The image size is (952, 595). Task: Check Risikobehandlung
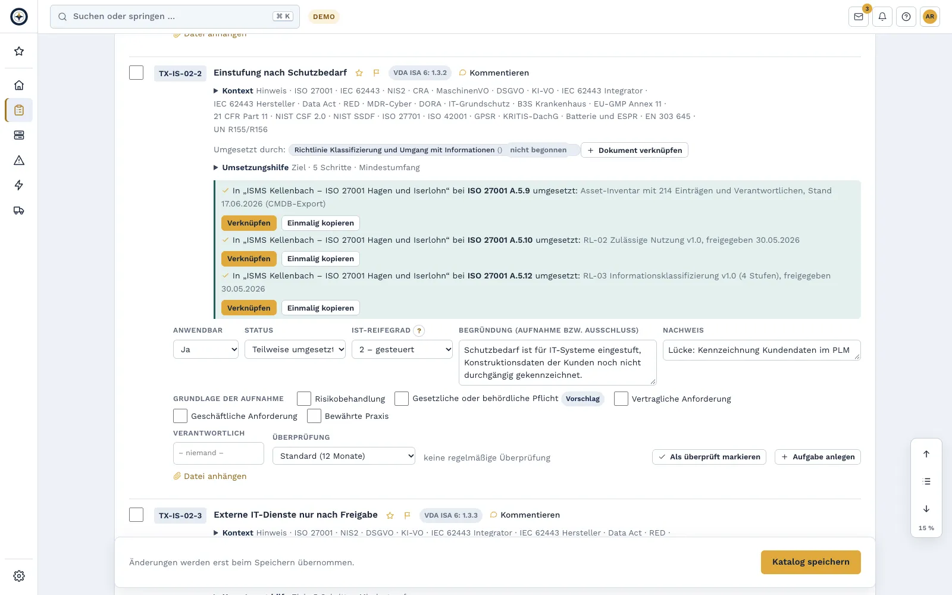click(304, 399)
